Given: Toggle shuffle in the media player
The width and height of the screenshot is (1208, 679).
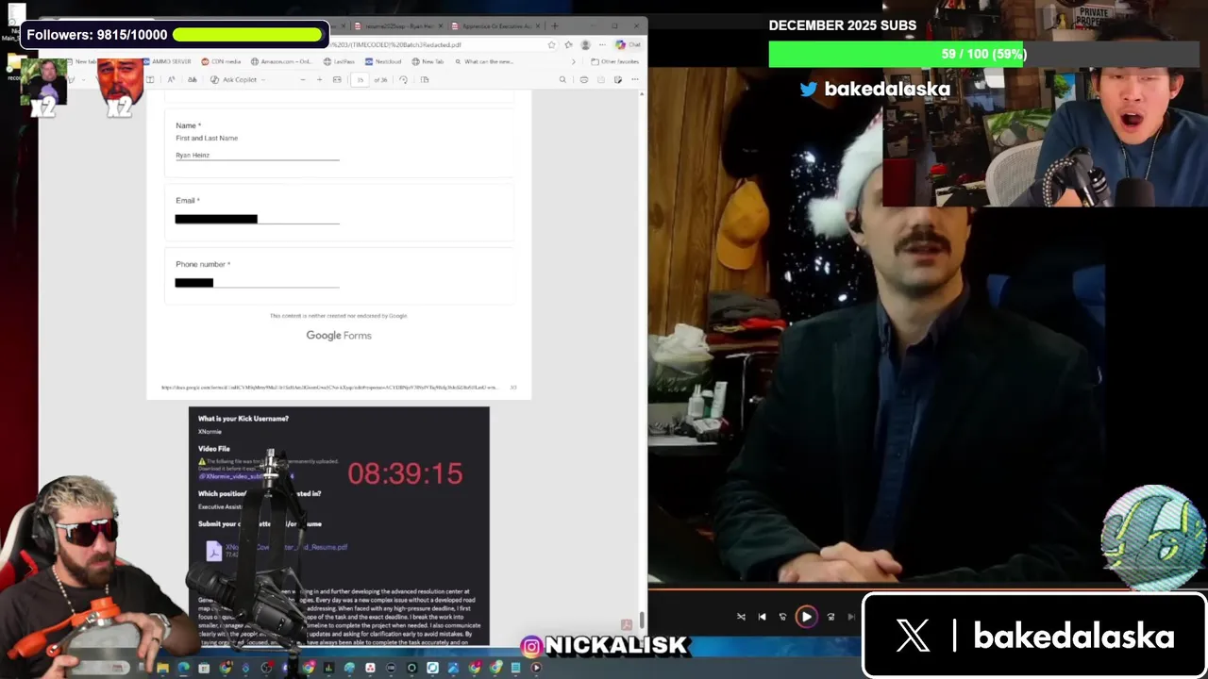Looking at the screenshot, I should pos(741,617).
